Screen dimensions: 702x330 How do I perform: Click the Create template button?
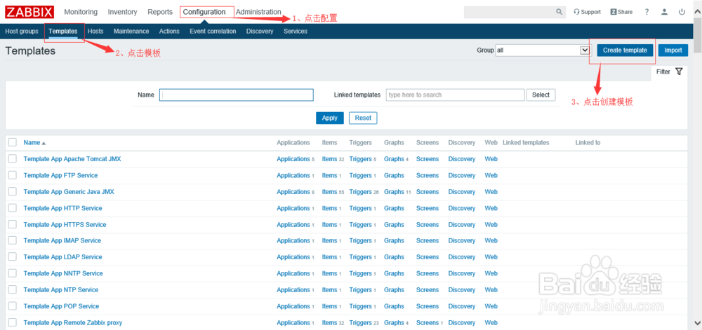pyautogui.click(x=625, y=50)
